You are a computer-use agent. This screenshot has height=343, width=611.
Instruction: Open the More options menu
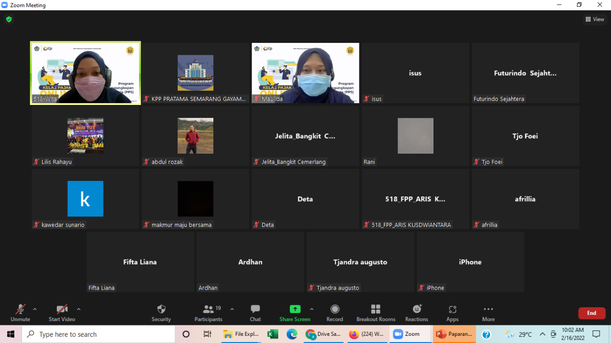(x=488, y=312)
